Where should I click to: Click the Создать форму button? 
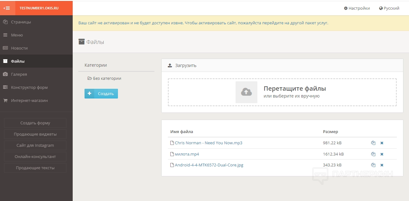point(35,123)
